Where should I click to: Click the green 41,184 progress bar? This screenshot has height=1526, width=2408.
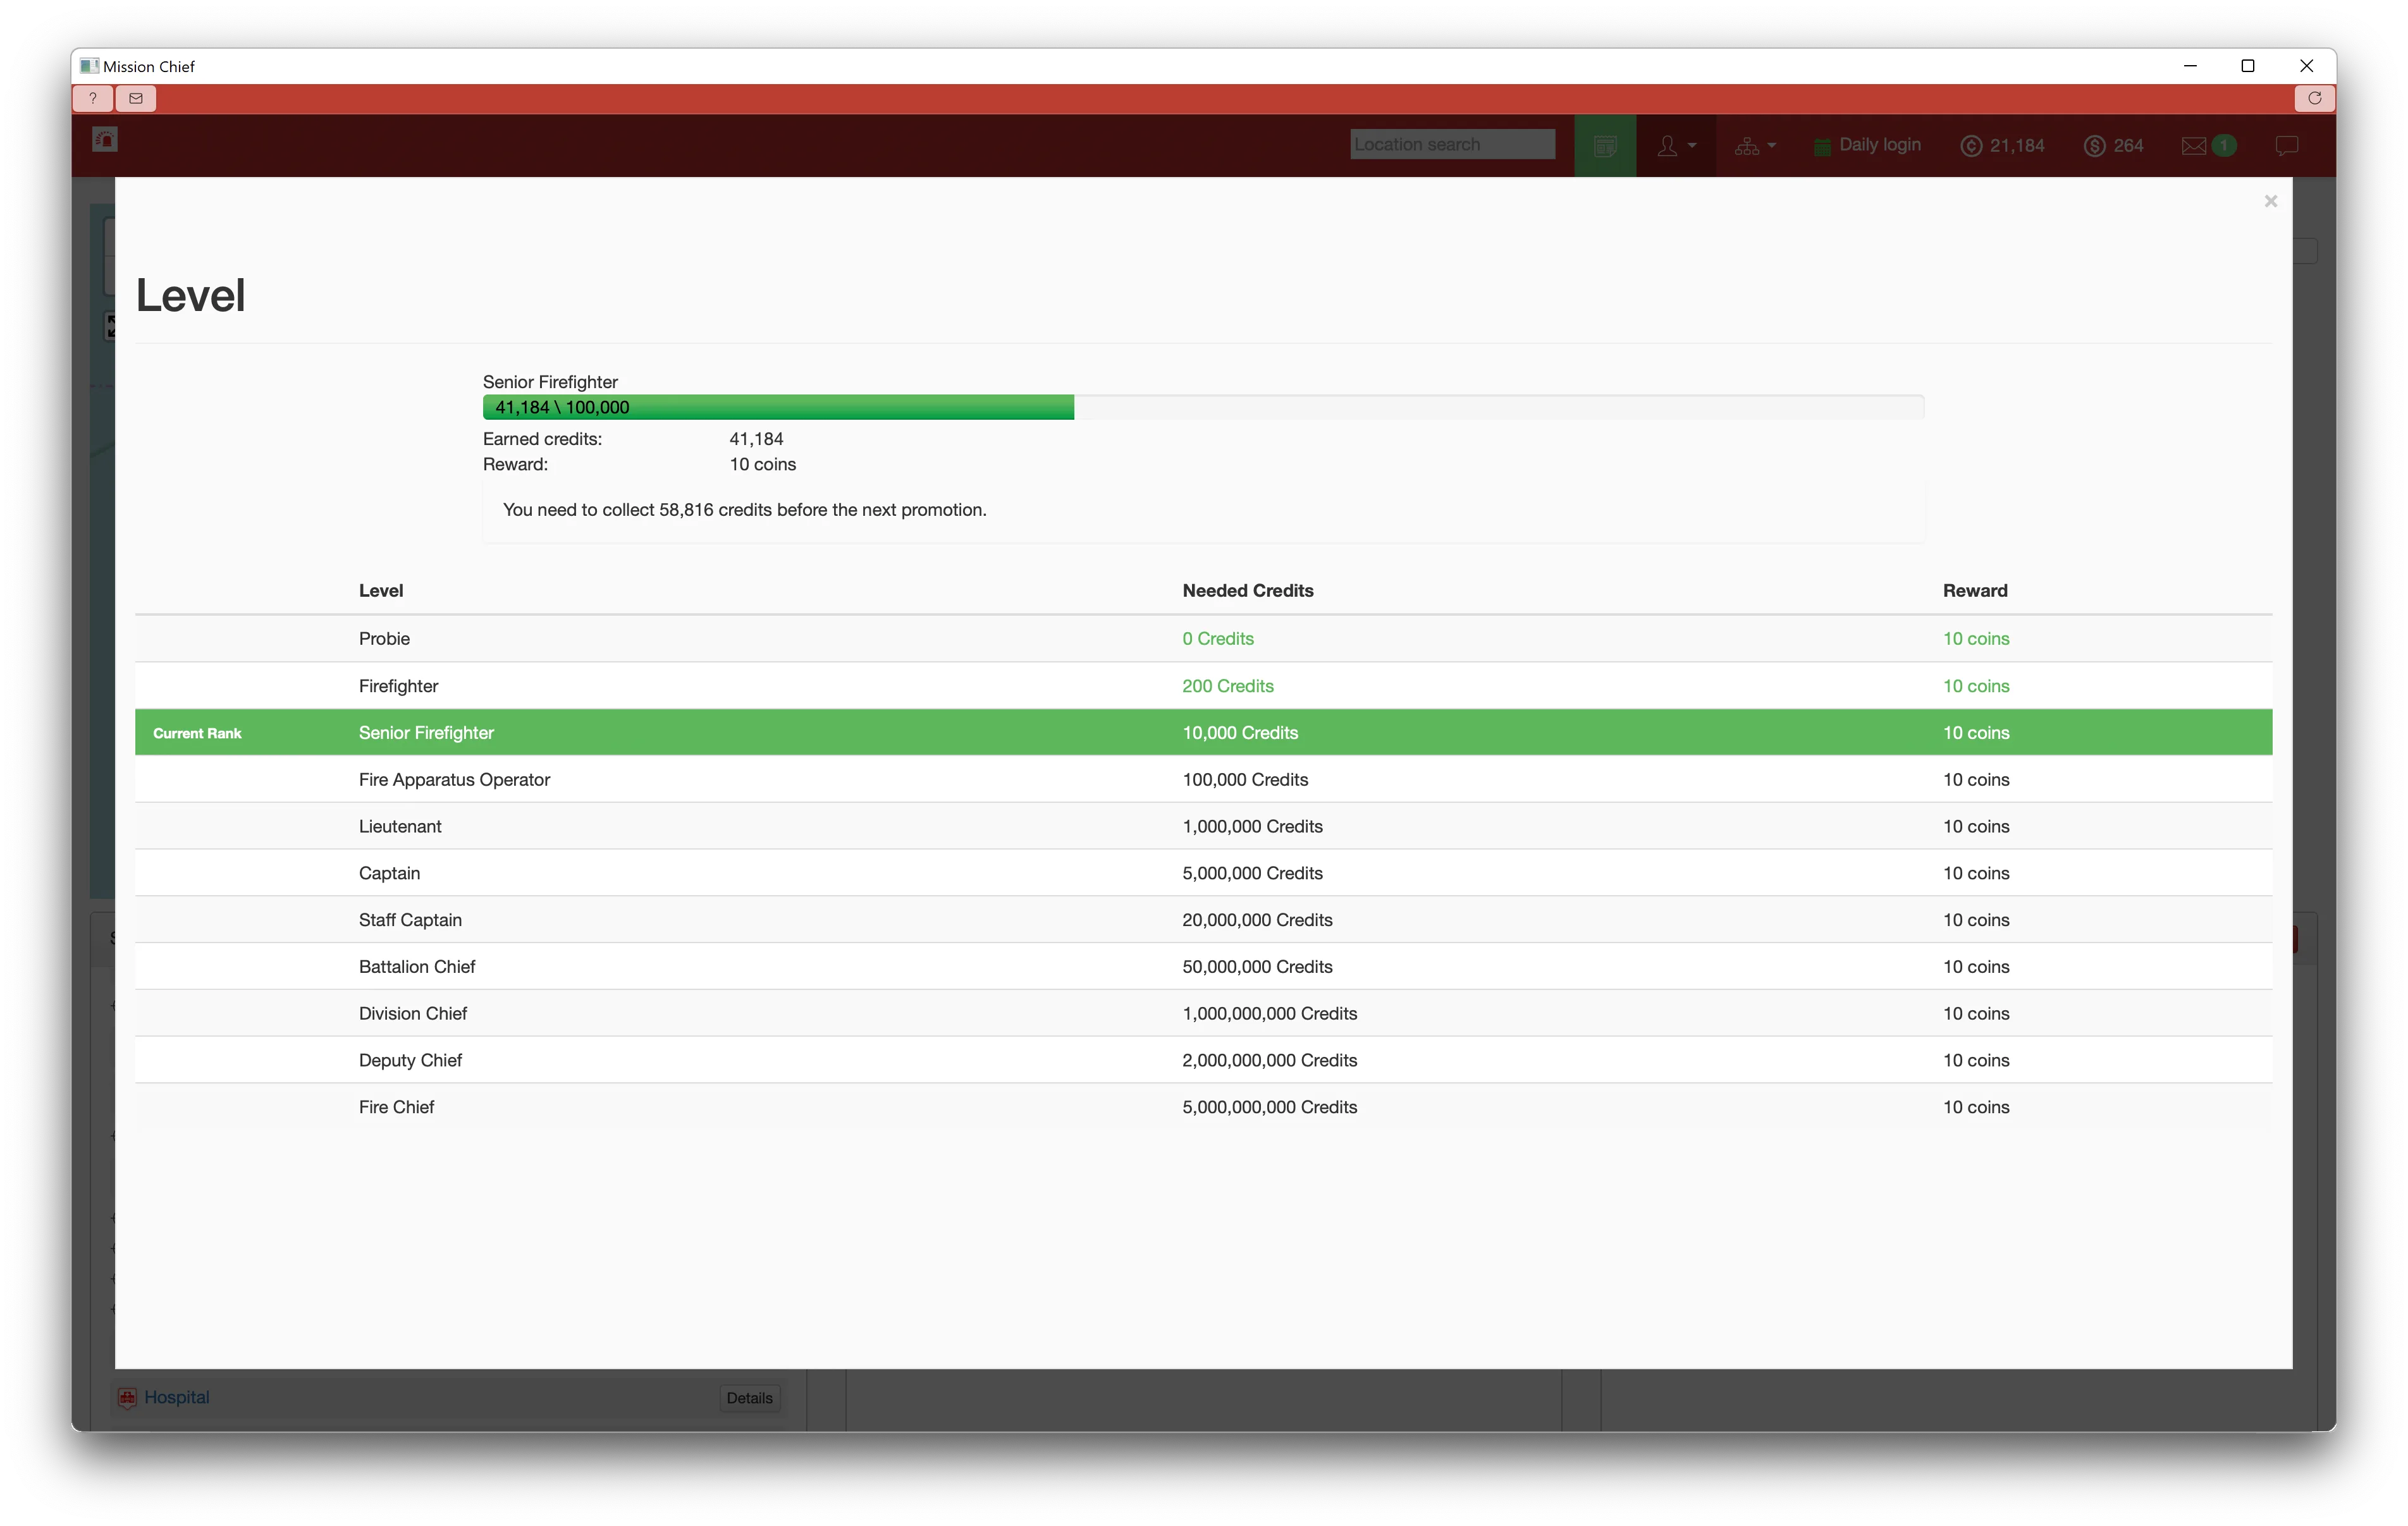click(778, 407)
